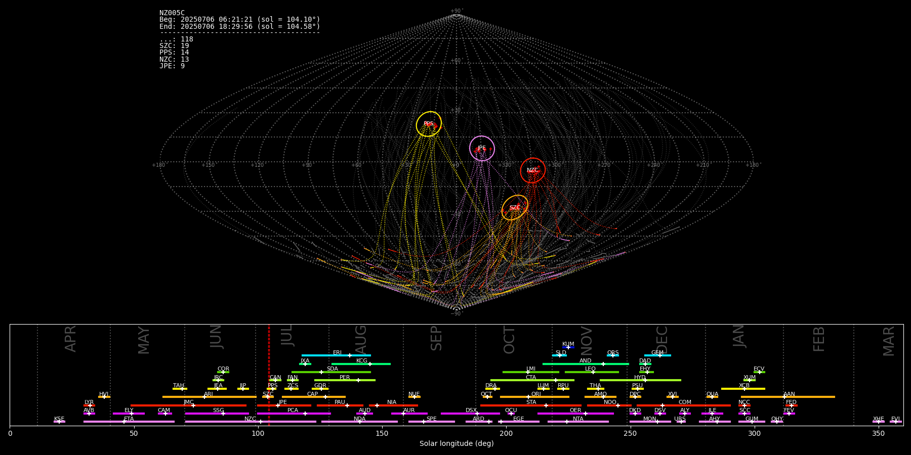Click the JUL month label in the timeline

287,335
